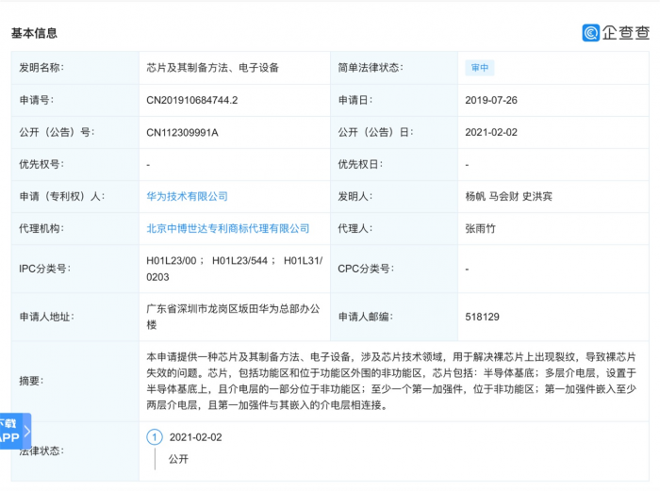The width and height of the screenshot is (660, 491).
Task: Click application number CN201910684744.2
Action: [192, 100]
